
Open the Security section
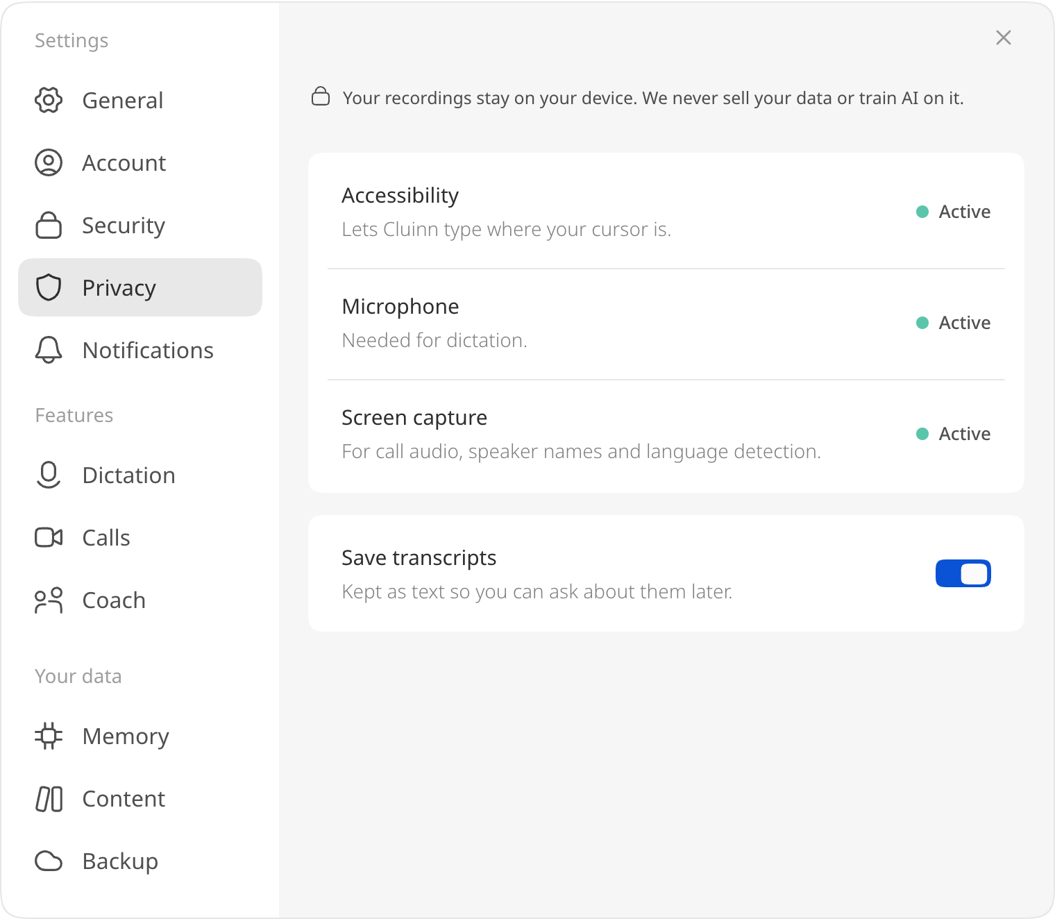(x=140, y=226)
